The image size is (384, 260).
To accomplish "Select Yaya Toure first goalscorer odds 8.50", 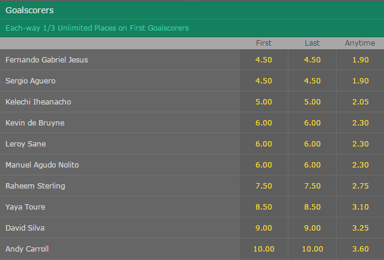I will point(264,207).
